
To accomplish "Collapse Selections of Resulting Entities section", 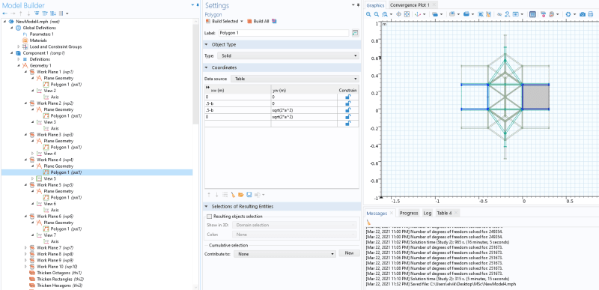I will tap(207, 206).
